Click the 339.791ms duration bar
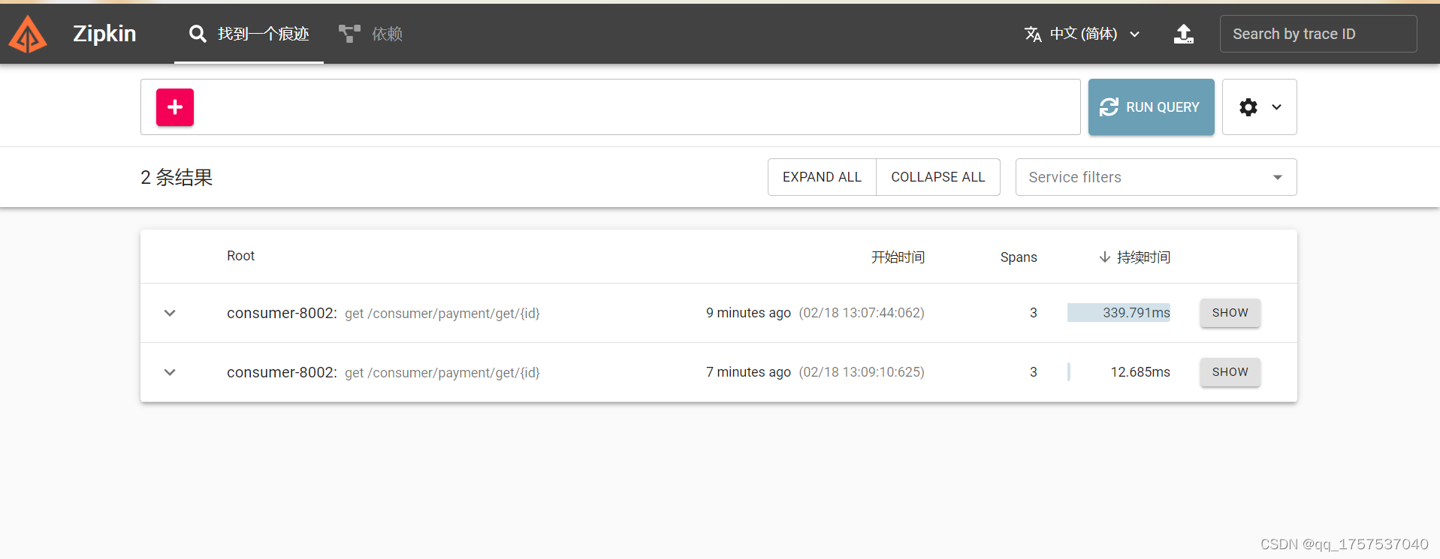Screen dimensions: 1440x559 (1118, 313)
